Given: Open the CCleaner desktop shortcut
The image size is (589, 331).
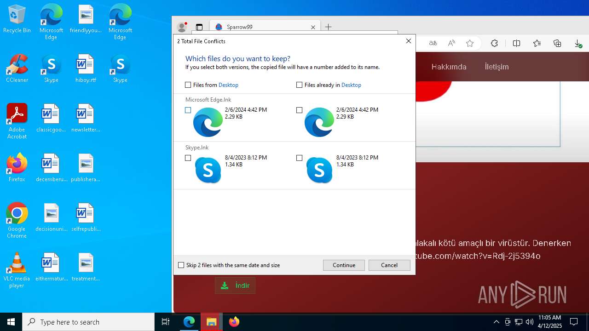Looking at the screenshot, I should pyautogui.click(x=17, y=69).
